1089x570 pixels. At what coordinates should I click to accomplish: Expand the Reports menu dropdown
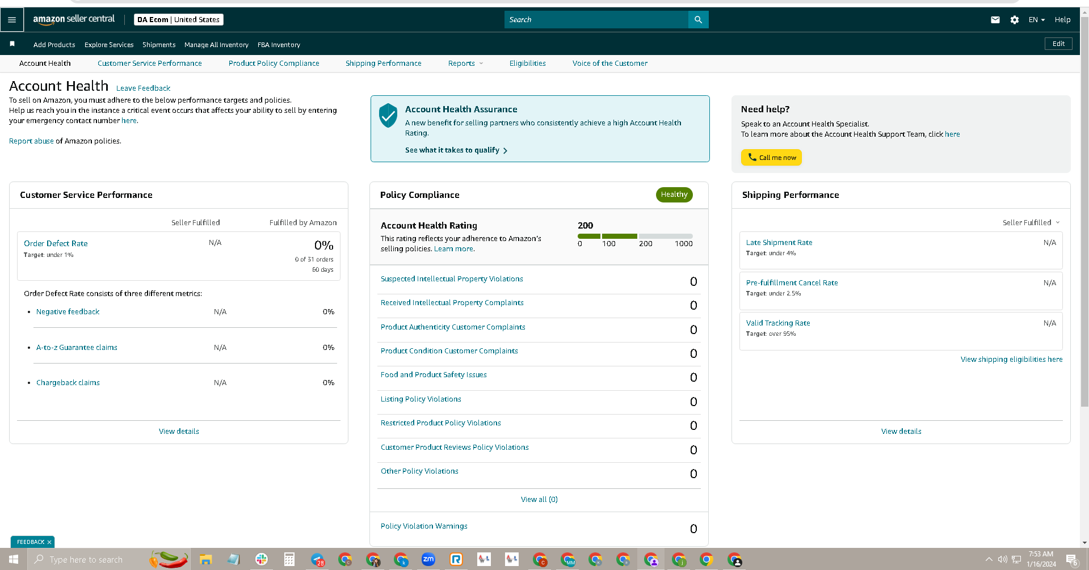[x=465, y=64]
